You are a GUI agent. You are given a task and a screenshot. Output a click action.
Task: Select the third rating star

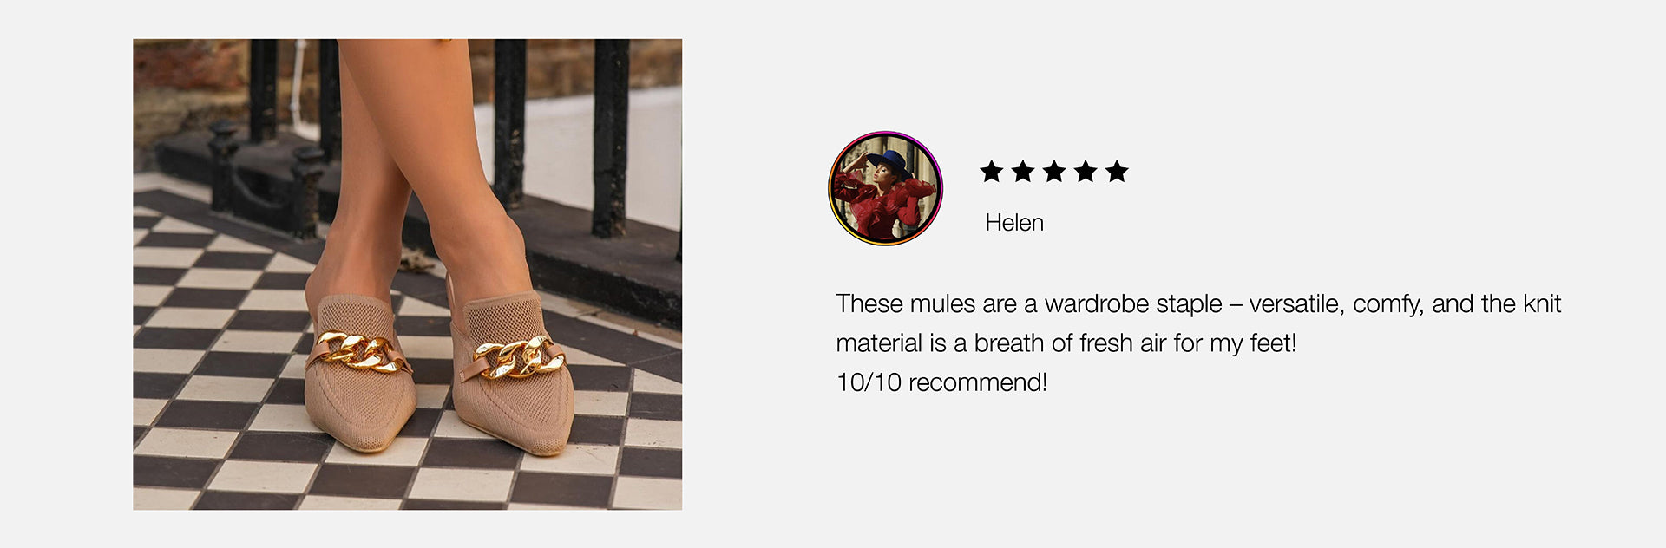(x=1054, y=172)
